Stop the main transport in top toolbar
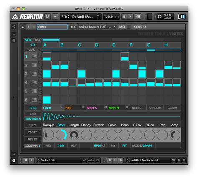The image size is (198, 178). [x=124, y=17]
